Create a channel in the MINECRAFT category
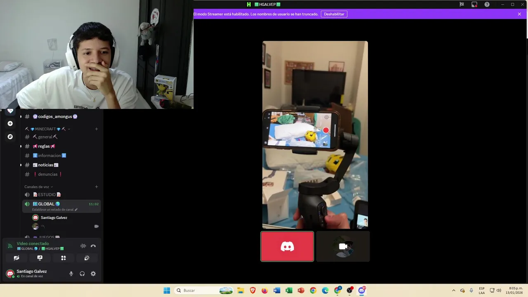The width and height of the screenshot is (528, 297). [x=97, y=129]
